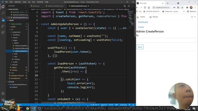The height and width of the screenshot is (111, 198).
Task: Open the Chrome three-dot menu
Action: pos(195,7)
